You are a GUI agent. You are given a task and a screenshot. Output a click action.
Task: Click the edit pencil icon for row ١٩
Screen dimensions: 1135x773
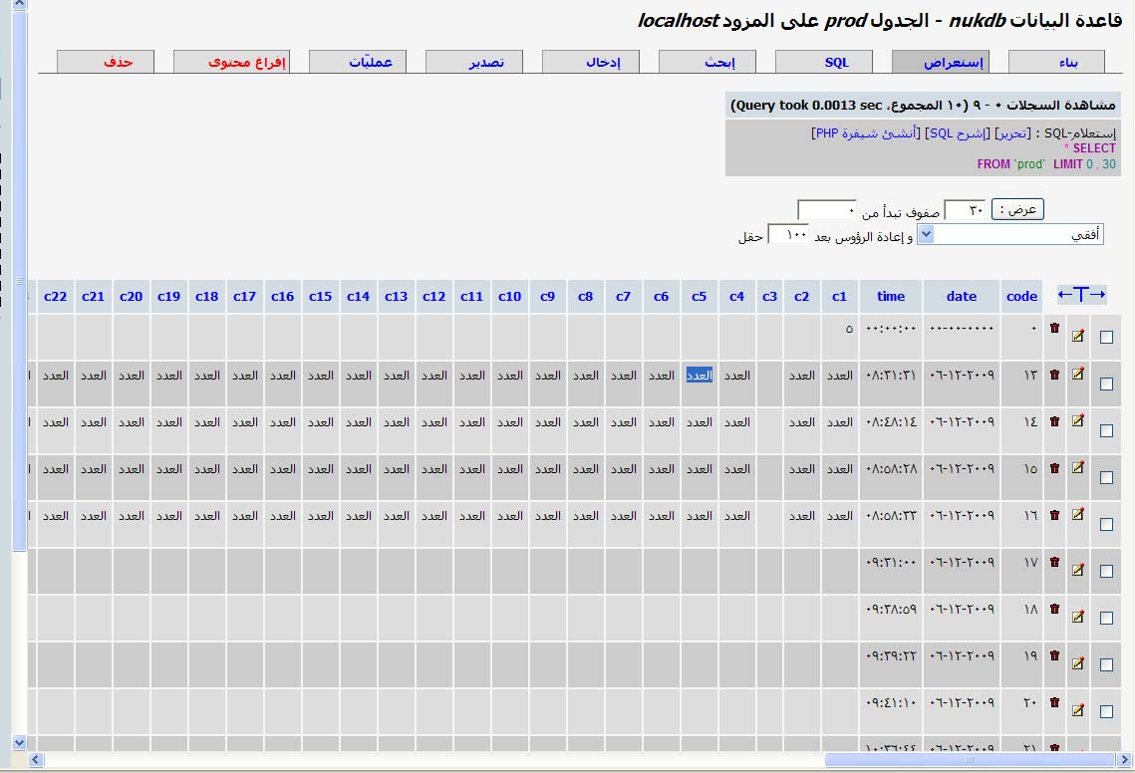click(x=1078, y=663)
